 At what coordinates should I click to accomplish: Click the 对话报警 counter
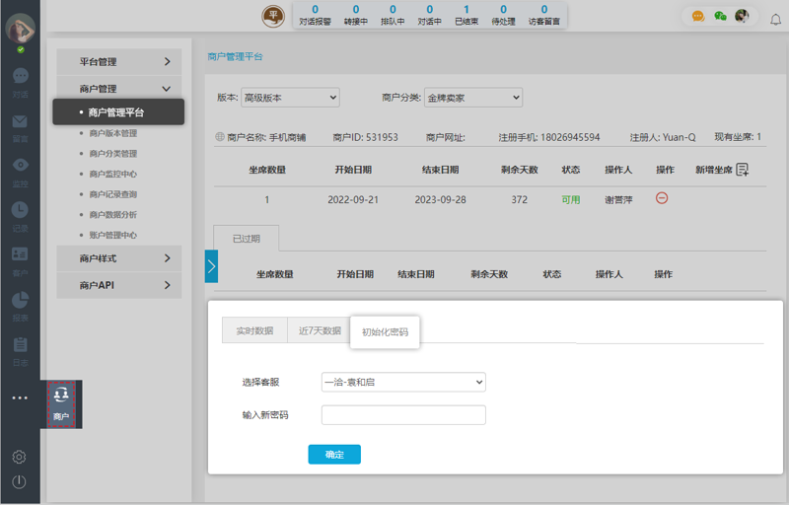coord(315,15)
